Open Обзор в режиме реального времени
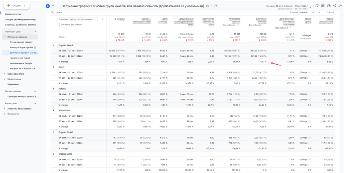Viewport: 344px width, 173px height. click(x=21, y=20)
